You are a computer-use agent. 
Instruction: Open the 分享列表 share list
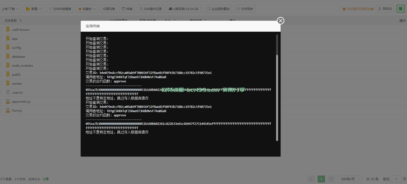[109, 9]
